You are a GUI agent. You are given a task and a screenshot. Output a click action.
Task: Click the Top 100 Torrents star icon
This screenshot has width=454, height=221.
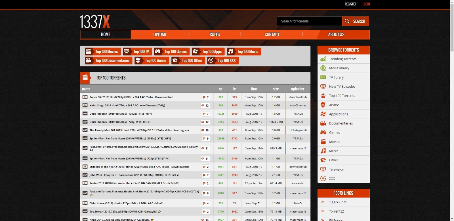pos(323,96)
